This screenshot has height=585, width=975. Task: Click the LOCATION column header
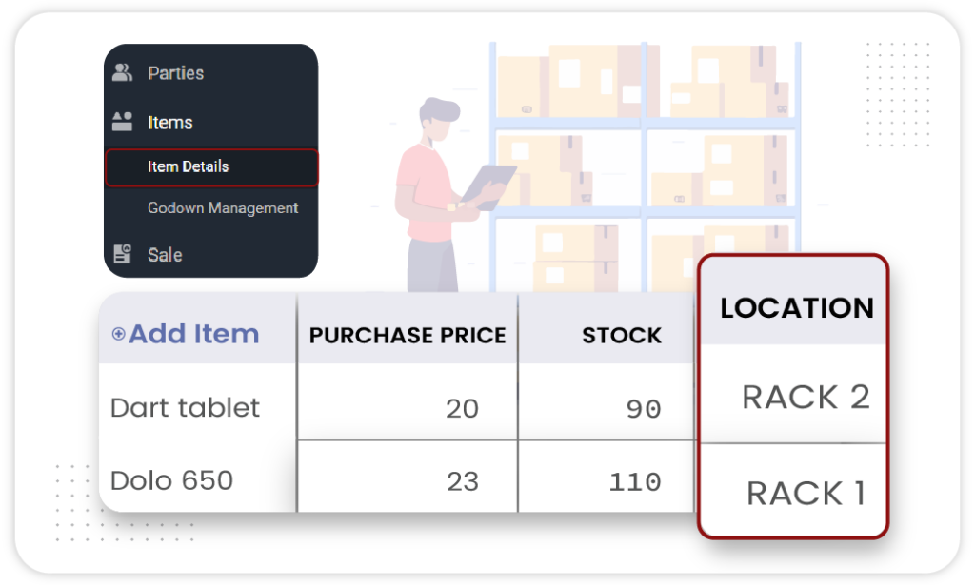(796, 308)
